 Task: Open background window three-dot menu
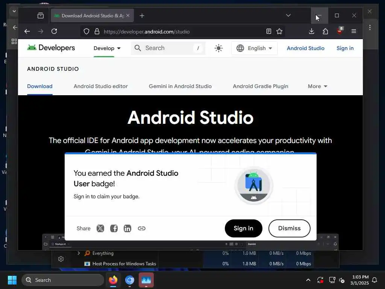click(370, 27)
